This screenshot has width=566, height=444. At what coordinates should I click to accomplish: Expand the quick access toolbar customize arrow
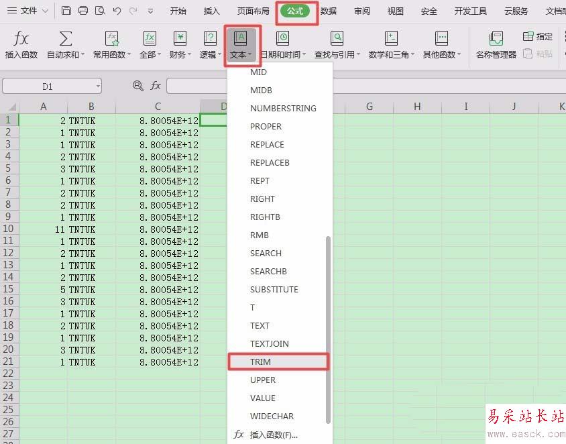tap(150, 11)
